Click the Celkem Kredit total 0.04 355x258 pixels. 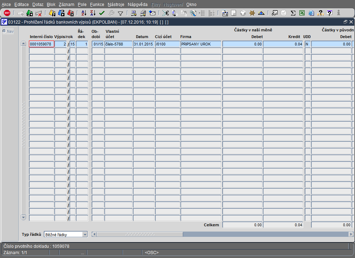click(x=283, y=225)
